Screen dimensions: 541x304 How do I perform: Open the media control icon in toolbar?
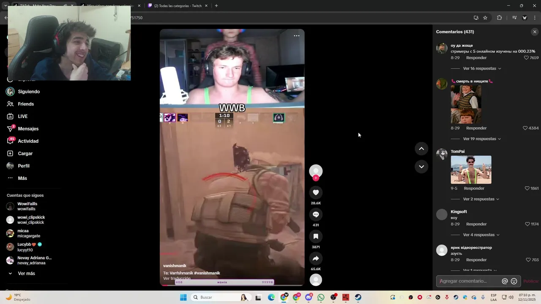click(514, 18)
